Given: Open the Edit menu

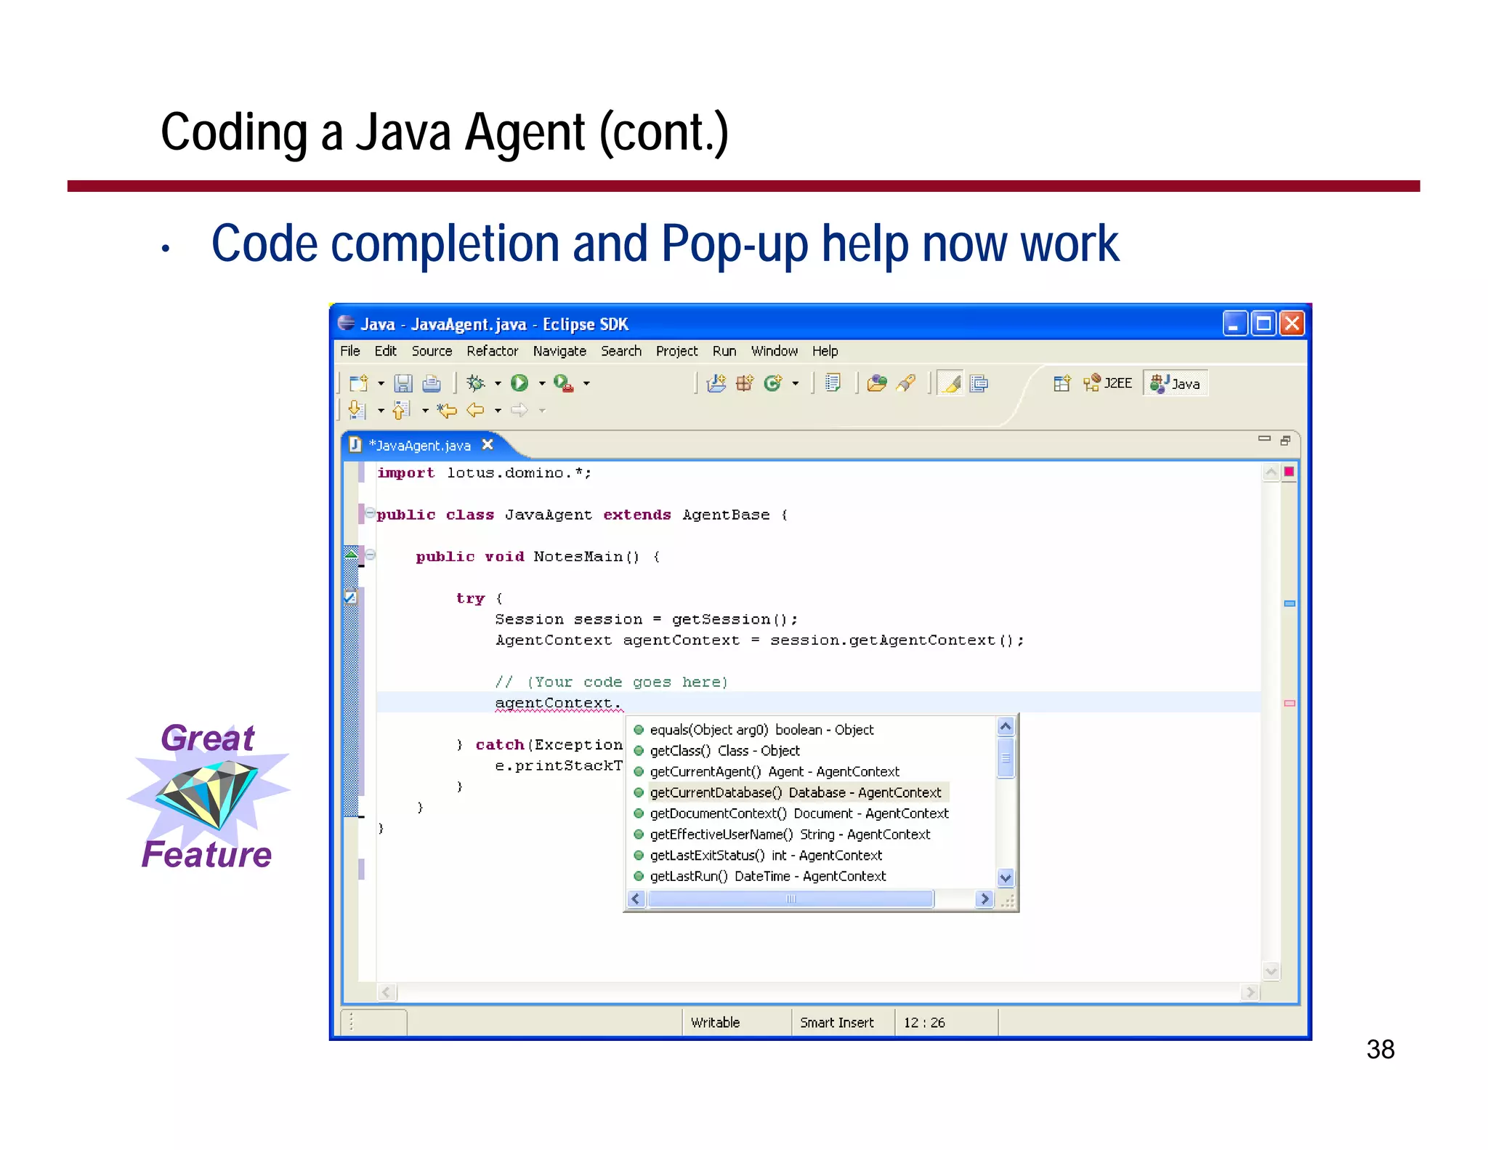Looking at the screenshot, I should [386, 351].
